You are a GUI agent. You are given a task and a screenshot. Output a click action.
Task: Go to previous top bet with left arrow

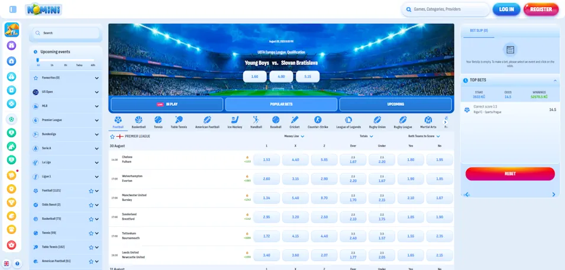467,194
